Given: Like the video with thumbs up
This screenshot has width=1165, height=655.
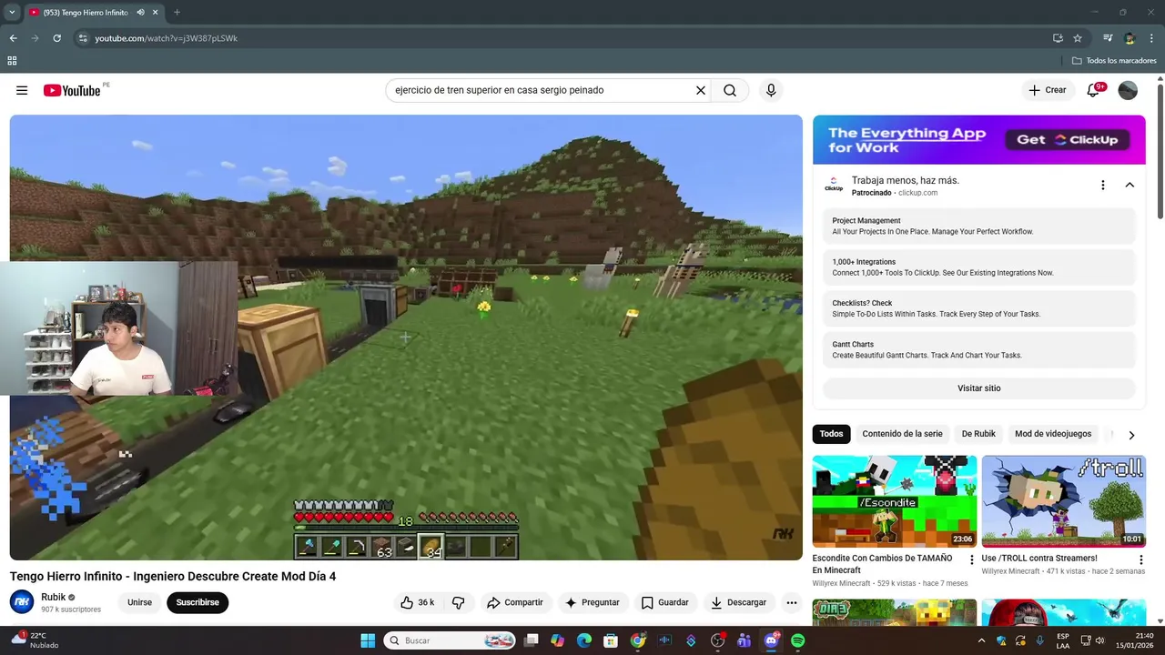Looking at the screenshot, I should pyautogui.click(x=417, y=602).
